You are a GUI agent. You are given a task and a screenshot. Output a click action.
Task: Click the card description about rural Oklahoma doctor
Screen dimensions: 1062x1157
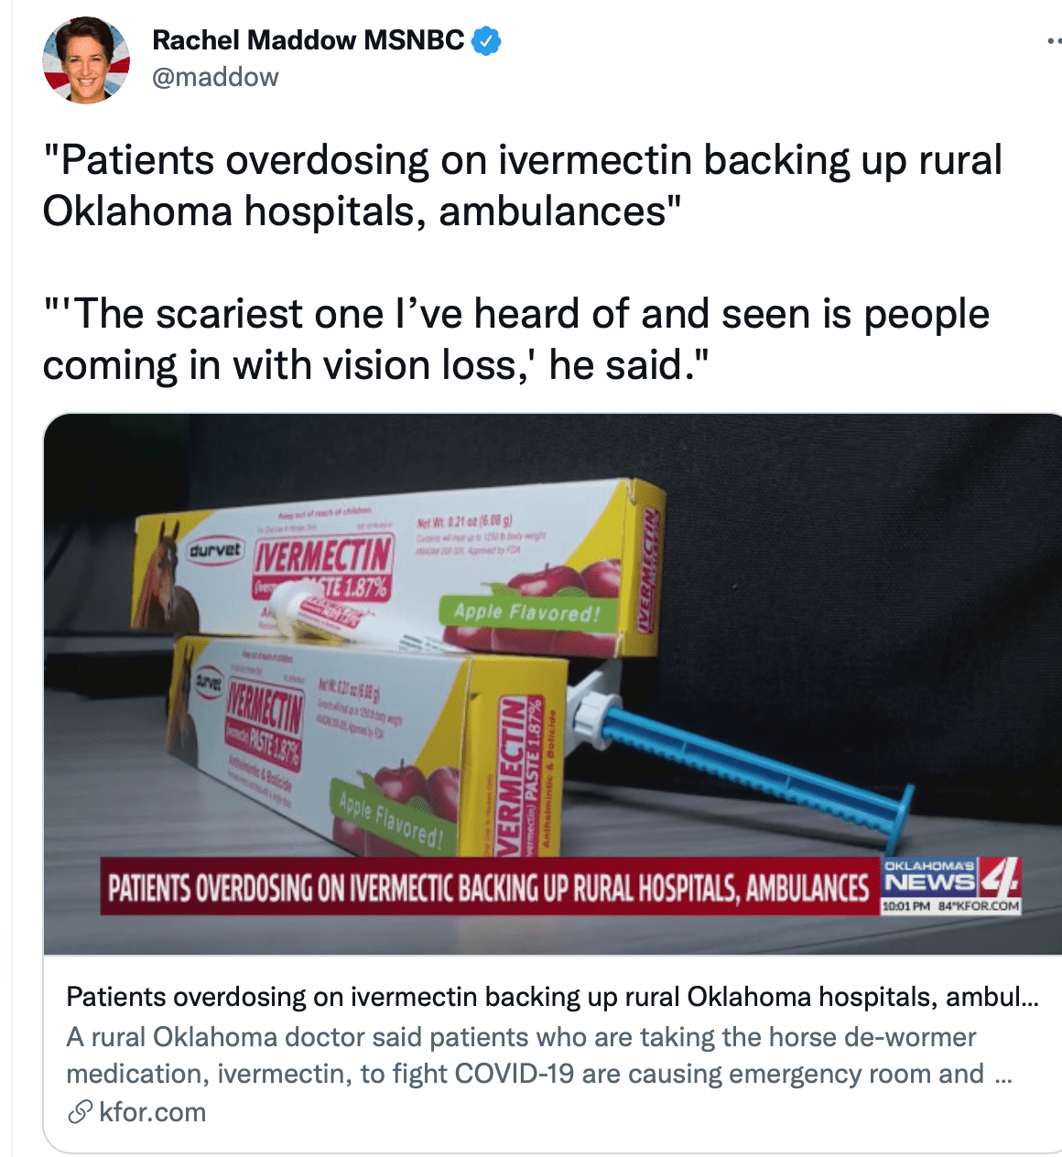[539, 1055]
